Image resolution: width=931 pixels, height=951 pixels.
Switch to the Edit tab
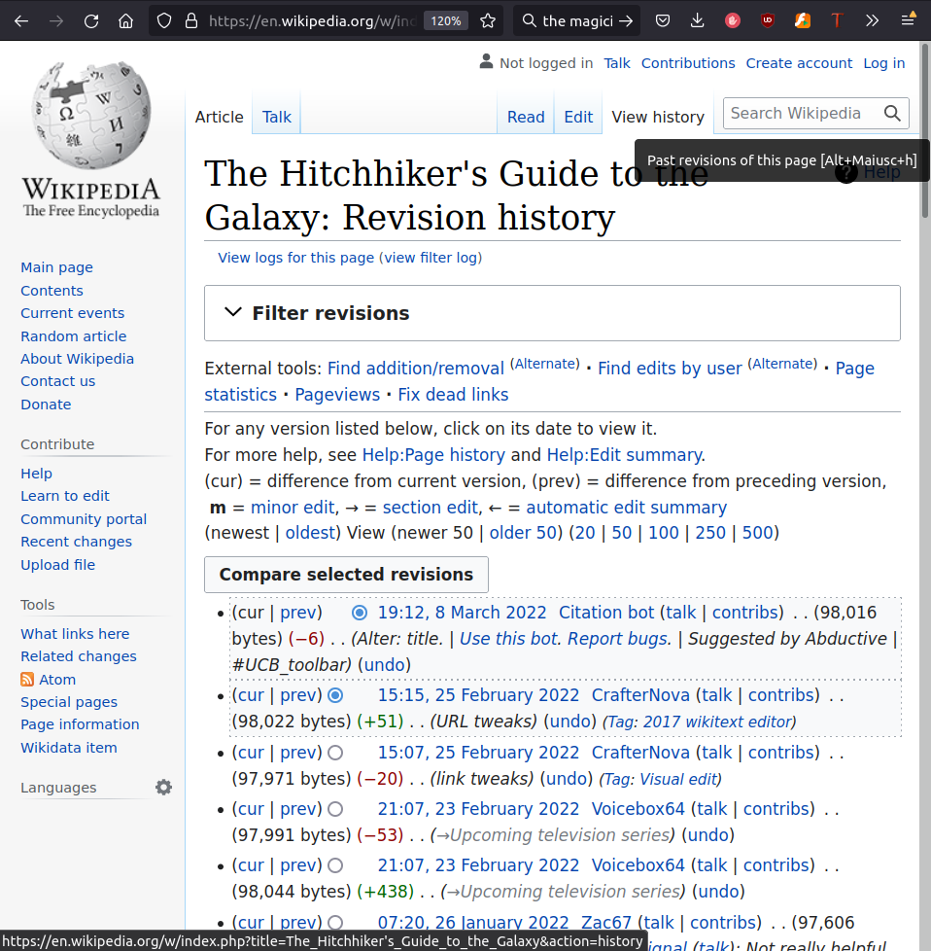(x=578, y=117)
